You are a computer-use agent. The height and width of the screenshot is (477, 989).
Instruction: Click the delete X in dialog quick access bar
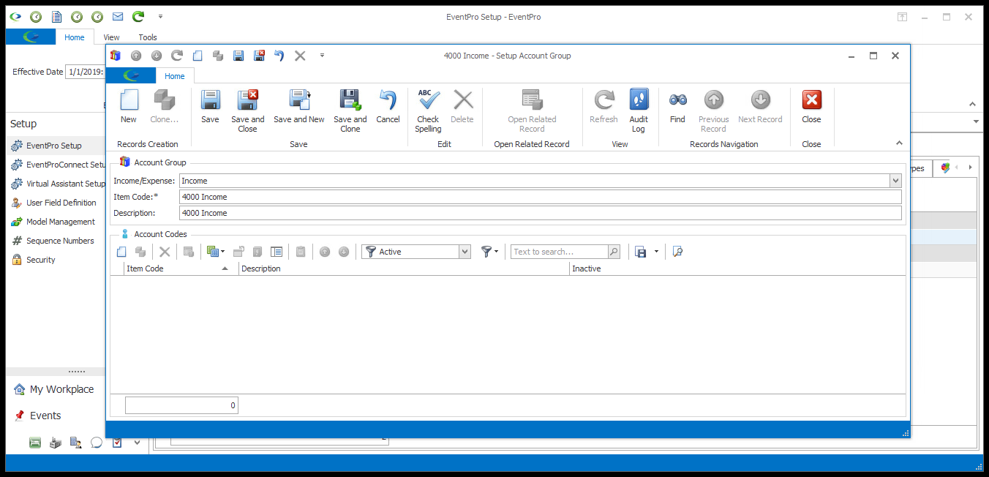[300, 56]
